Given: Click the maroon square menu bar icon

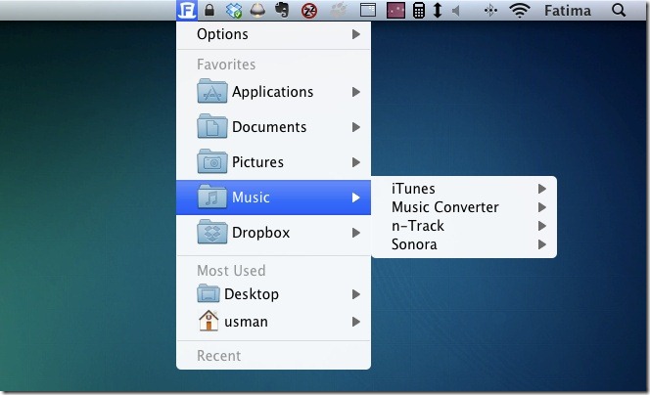Looking at the screenshot, I should click(395, 11).
